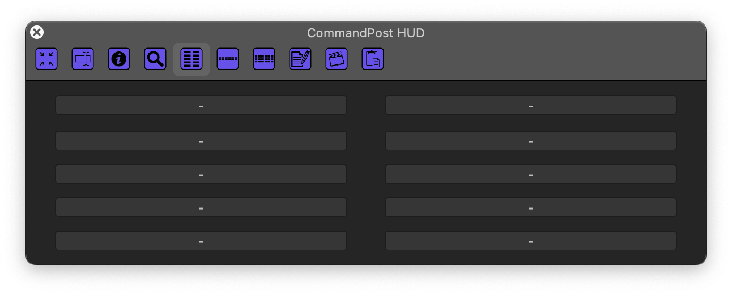Click the inward-arrows collapse icon

tap(46, 59)
